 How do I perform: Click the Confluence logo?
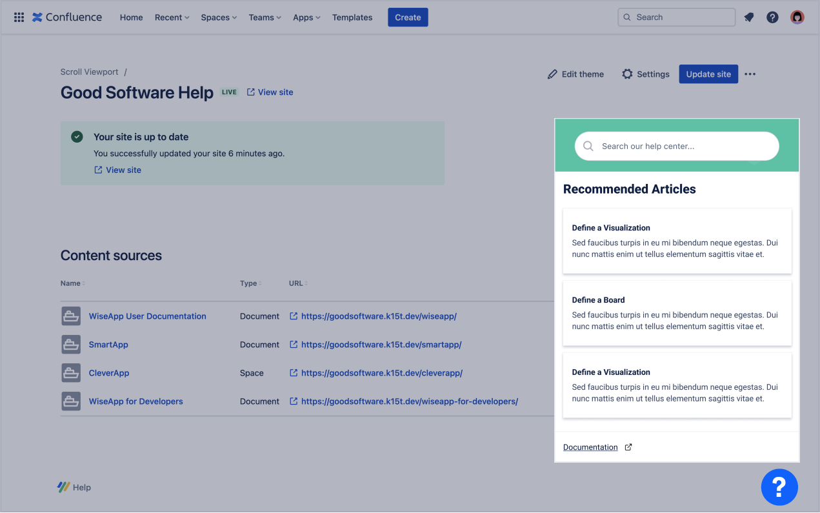67,17
